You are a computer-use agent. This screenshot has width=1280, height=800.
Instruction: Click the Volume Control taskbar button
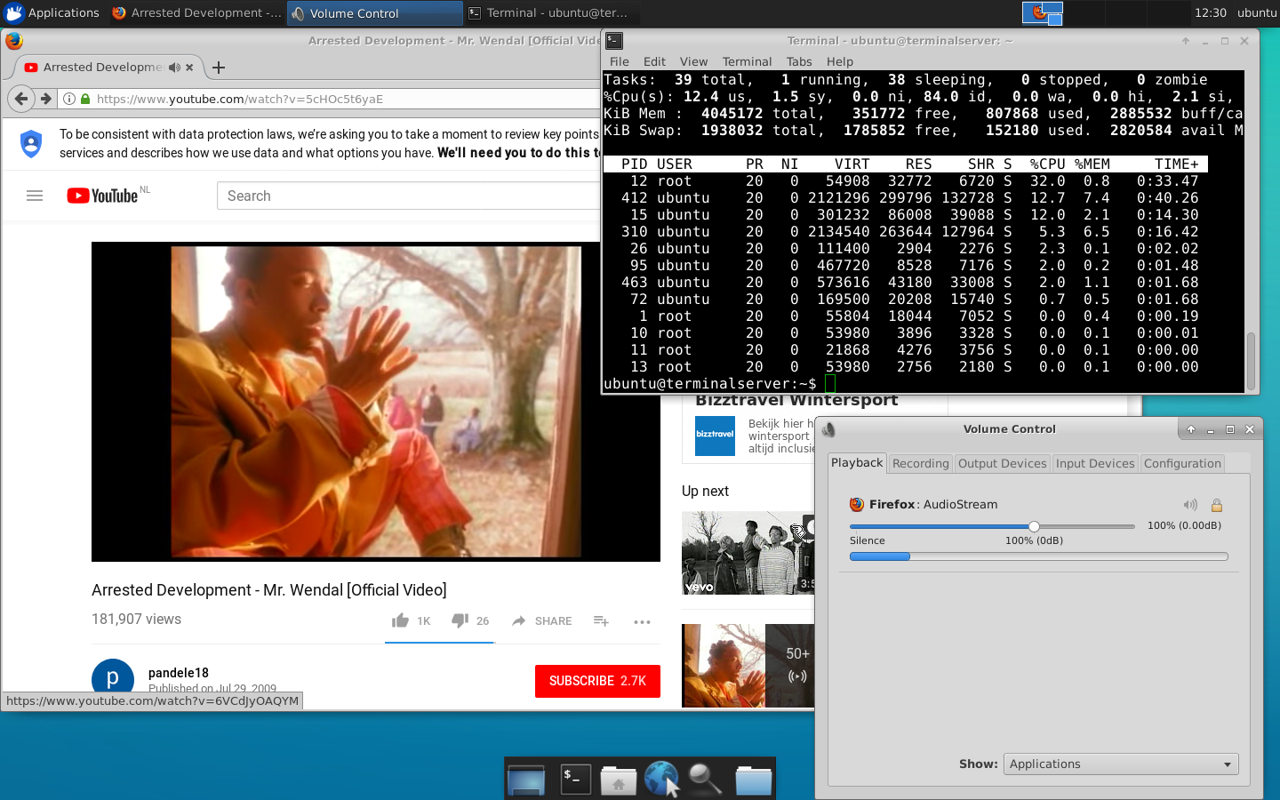pos(374,12)
